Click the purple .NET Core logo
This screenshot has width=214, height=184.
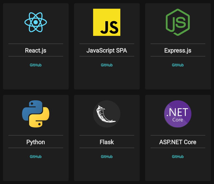(178, 114)
